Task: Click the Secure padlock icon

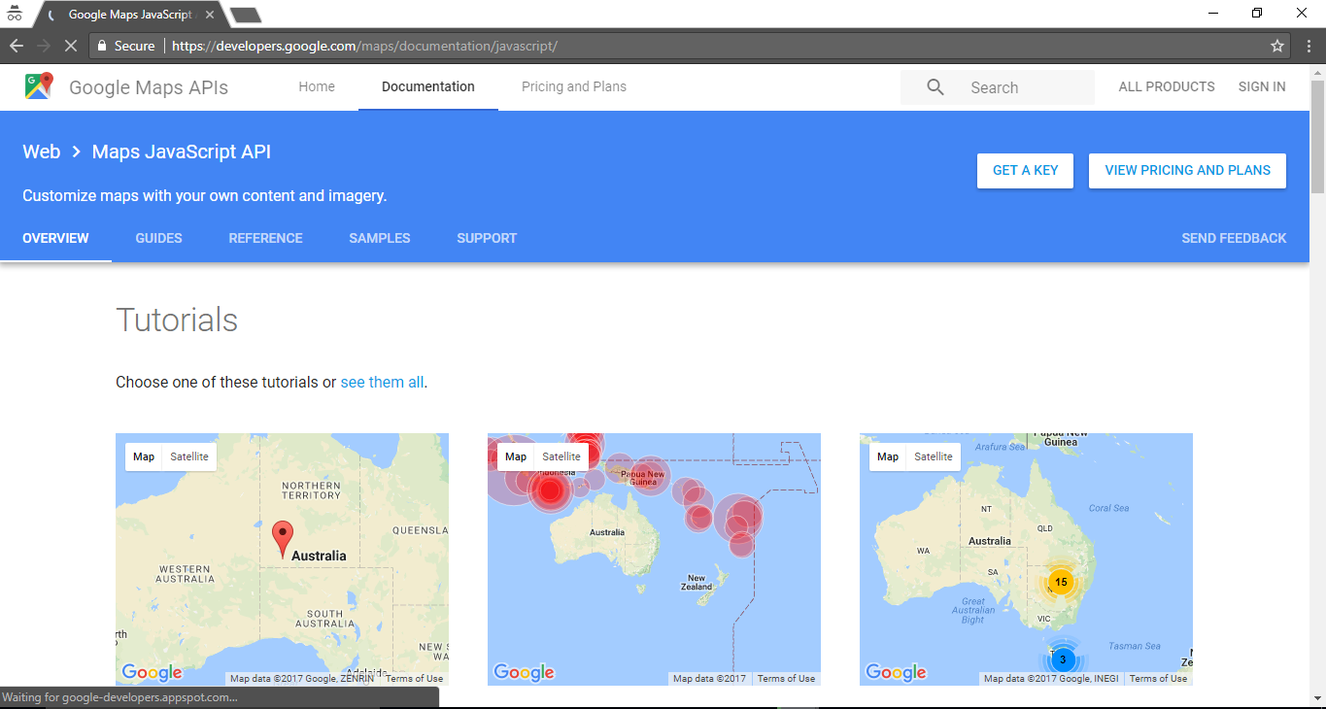Action: 102,46
